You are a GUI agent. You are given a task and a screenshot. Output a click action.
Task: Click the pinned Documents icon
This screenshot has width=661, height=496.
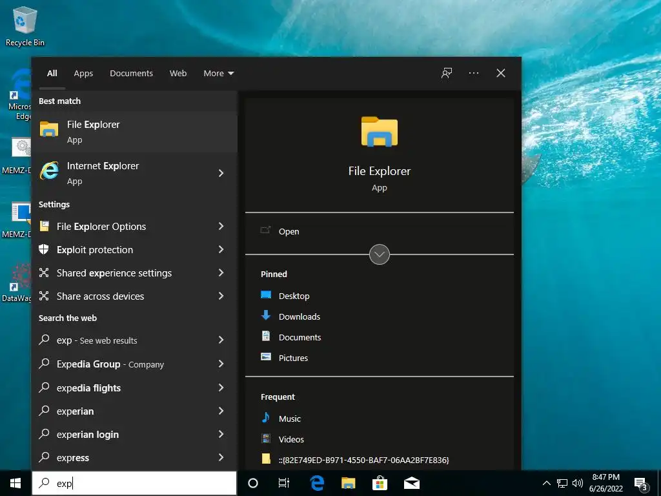[x=266, y=336]
